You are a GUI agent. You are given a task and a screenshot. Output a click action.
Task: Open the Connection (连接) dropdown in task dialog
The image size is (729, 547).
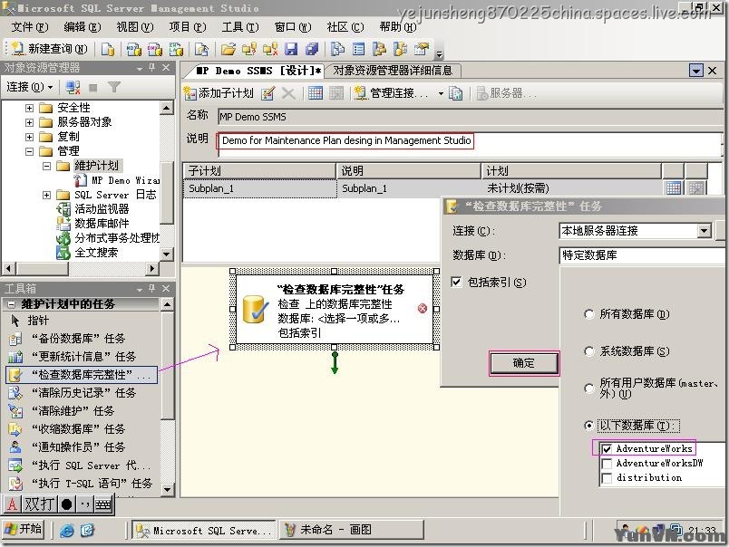coord(705,231)
